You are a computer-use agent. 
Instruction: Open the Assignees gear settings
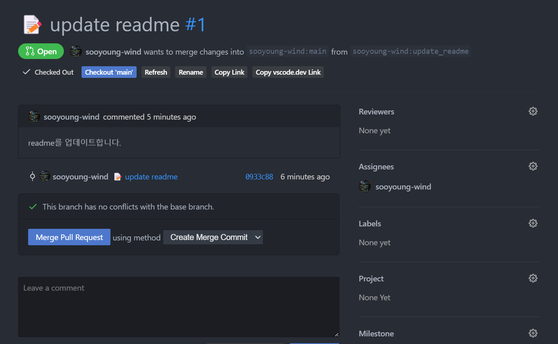tap(533, 167)
